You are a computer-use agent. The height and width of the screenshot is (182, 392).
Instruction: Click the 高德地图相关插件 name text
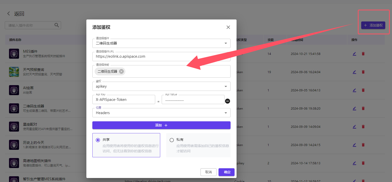[37, 161]
